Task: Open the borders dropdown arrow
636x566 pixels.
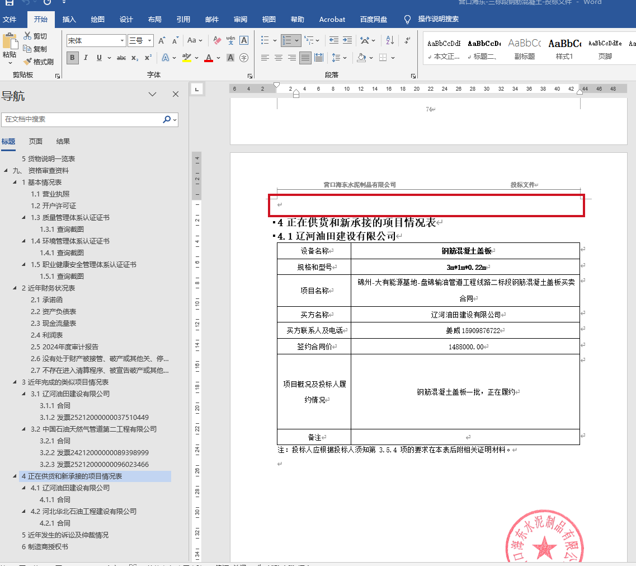Action: pos(393,58)
